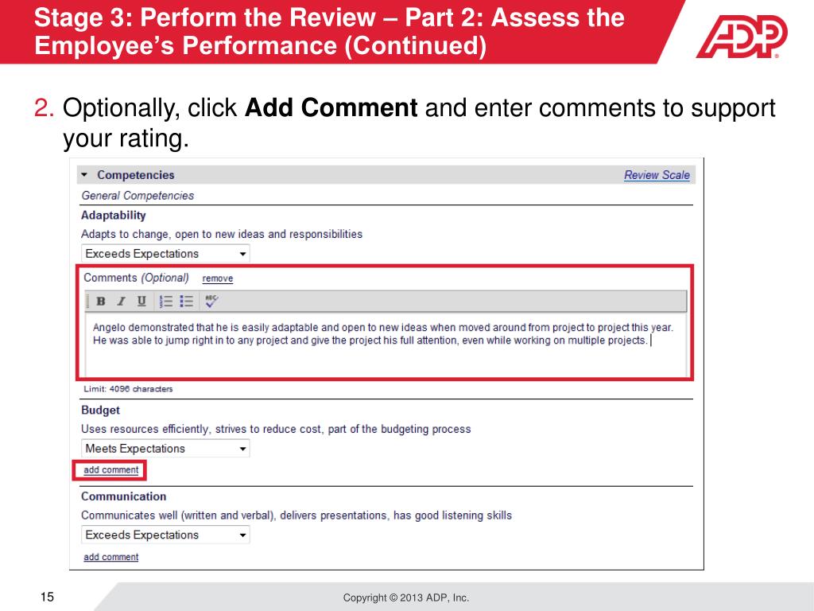
Task: Add a comment under Budget
Action: [111, 469]
